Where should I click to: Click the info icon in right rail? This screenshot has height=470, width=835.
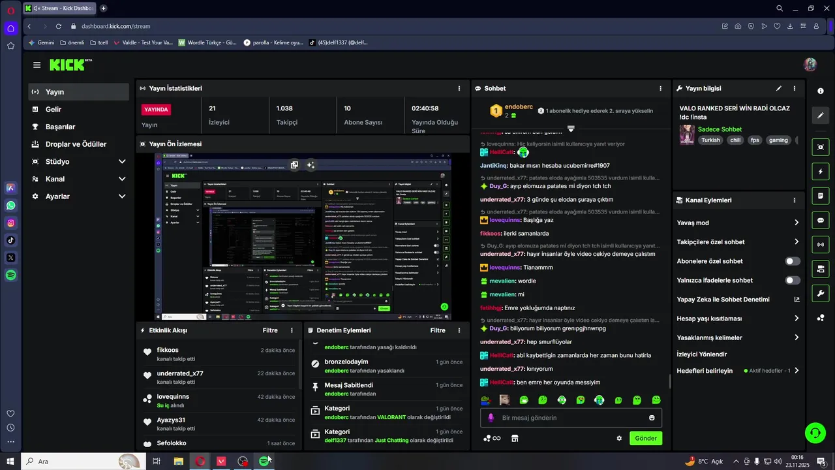coord(821,91)
